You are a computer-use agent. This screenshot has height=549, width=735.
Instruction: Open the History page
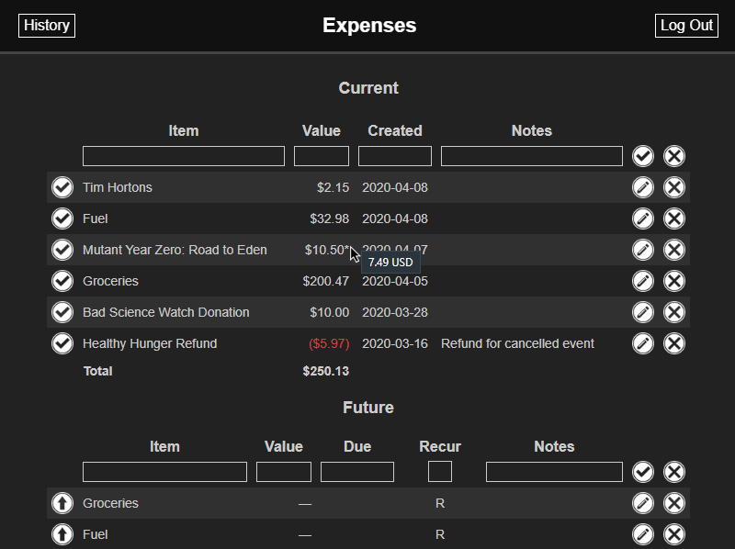click(47, 26)
